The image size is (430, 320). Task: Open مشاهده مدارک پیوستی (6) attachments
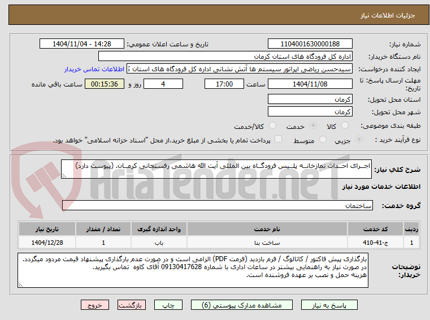(242, 305)
